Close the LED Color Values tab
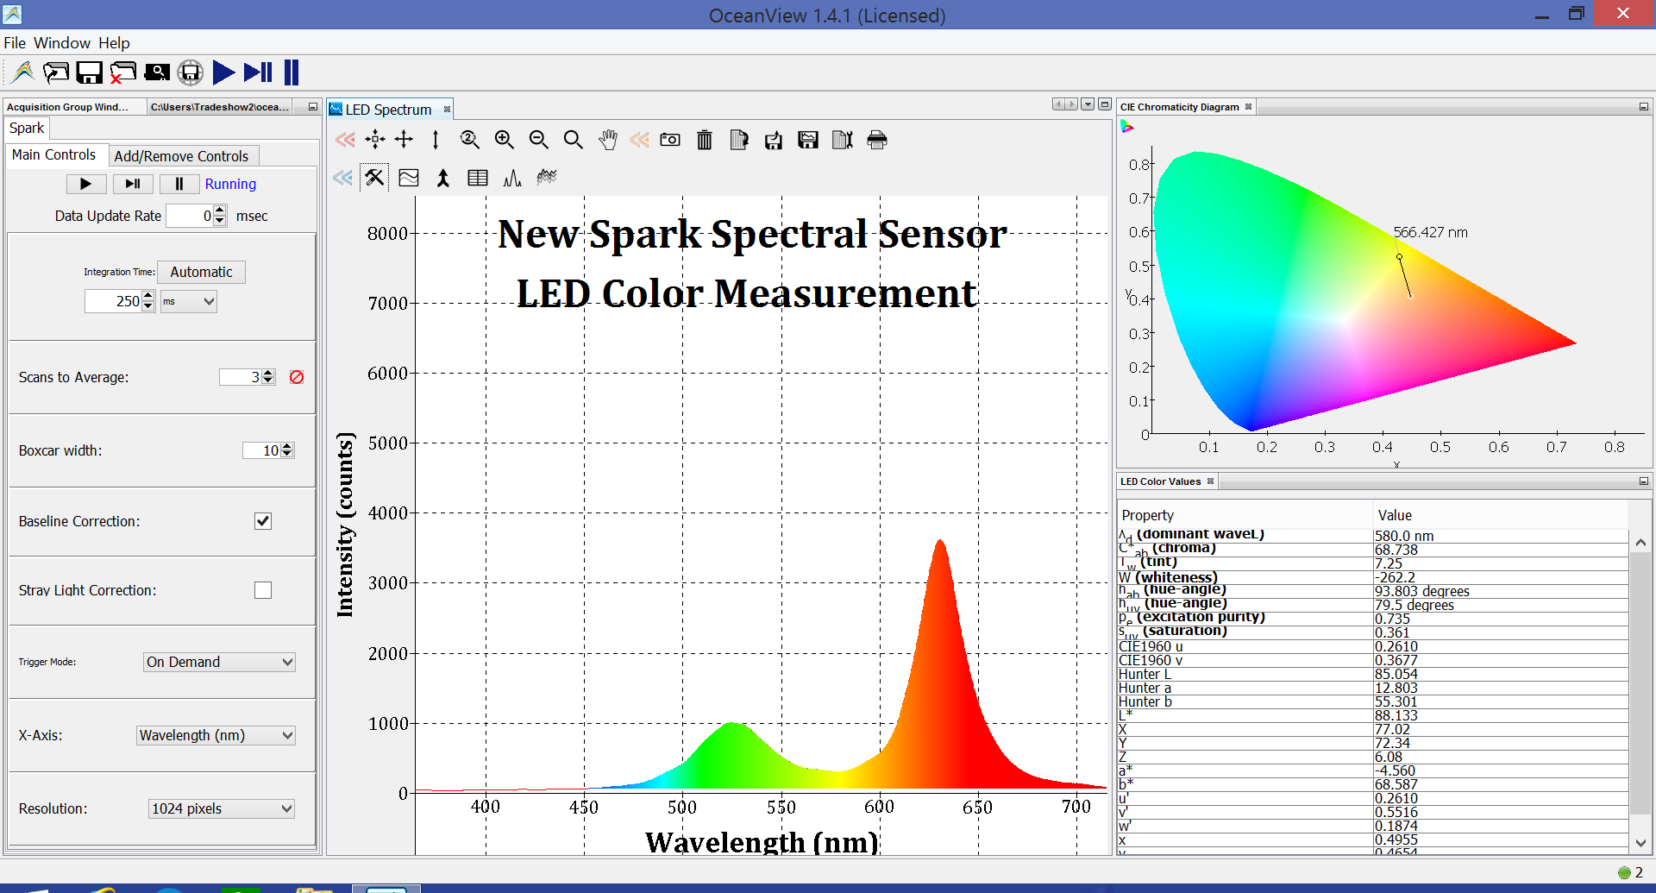 pos(1210,481)
